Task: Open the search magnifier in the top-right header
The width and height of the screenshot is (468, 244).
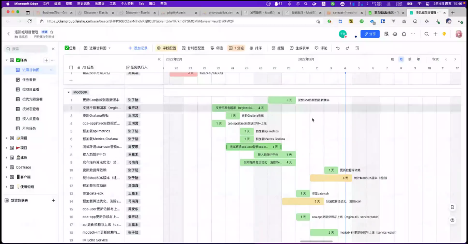Action: coord(427,34)
